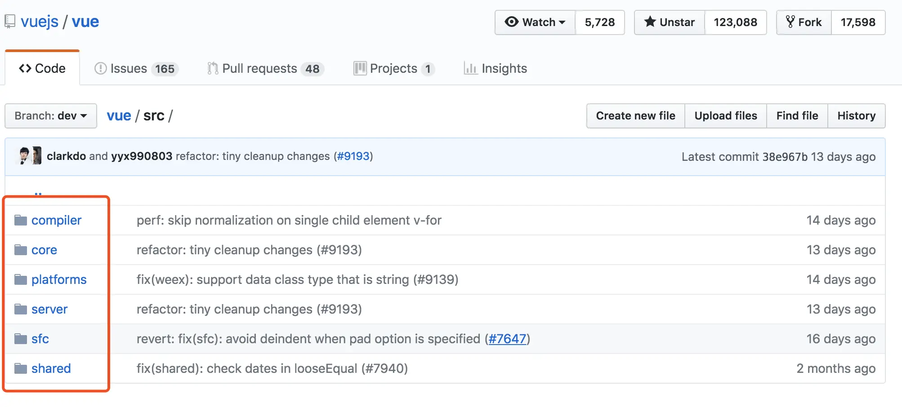Viewport: 902px width, 407px height.
Task: Click the sfc folder icon
Action: coord(21,339)
